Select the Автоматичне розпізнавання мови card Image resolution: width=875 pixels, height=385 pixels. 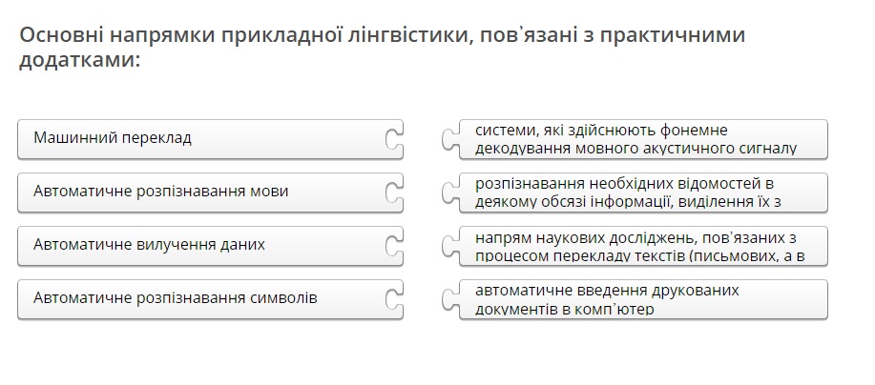coord(210,192)
